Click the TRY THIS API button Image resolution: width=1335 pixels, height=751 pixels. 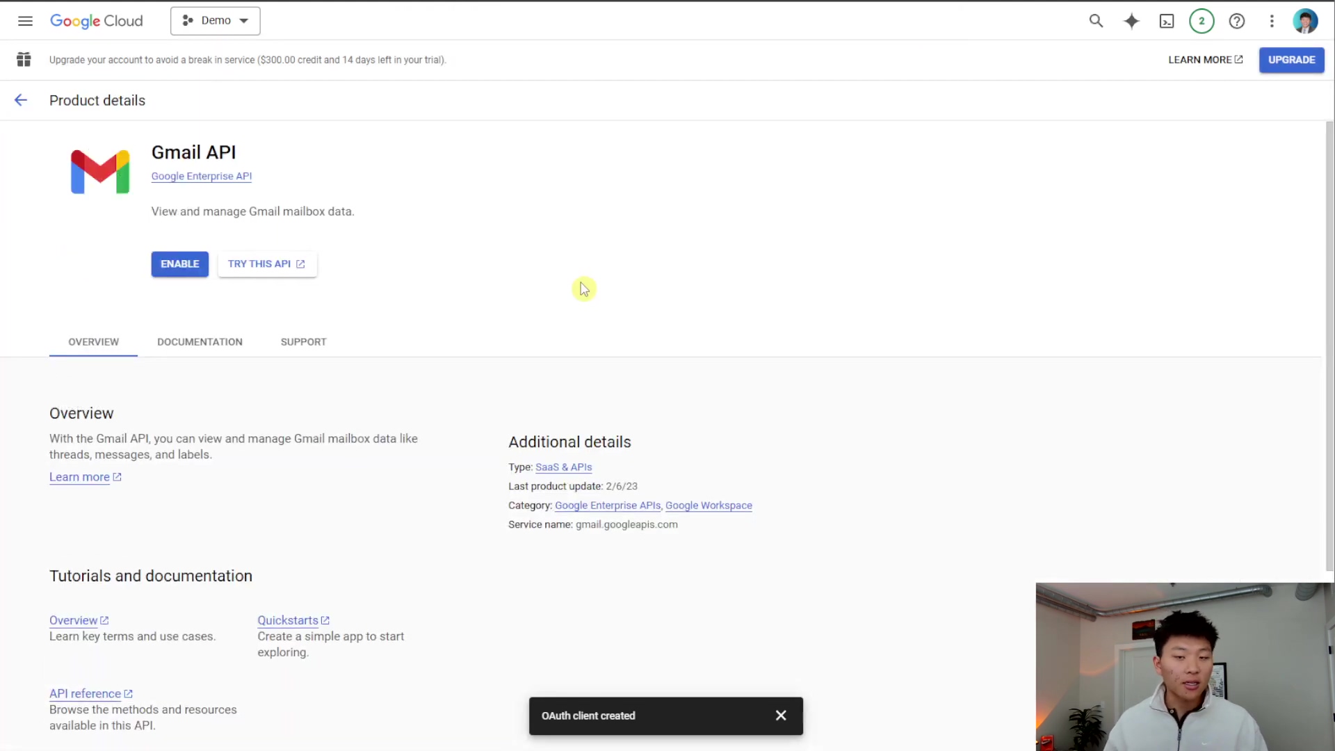pyautogui.click(x=267, y=264)
